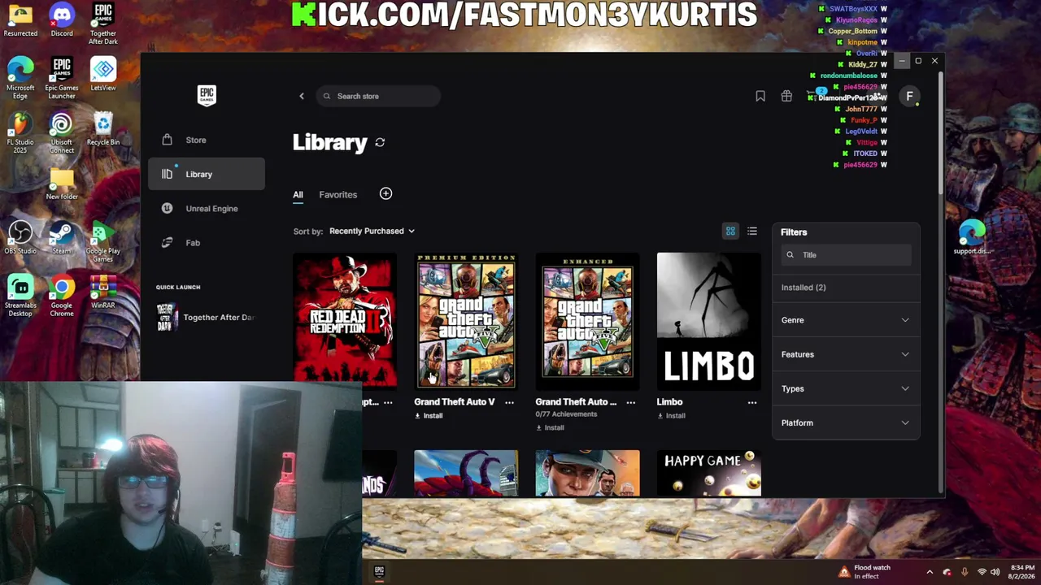
Task: Open GTA Enhanced more options menu
Action: point(630,402)
